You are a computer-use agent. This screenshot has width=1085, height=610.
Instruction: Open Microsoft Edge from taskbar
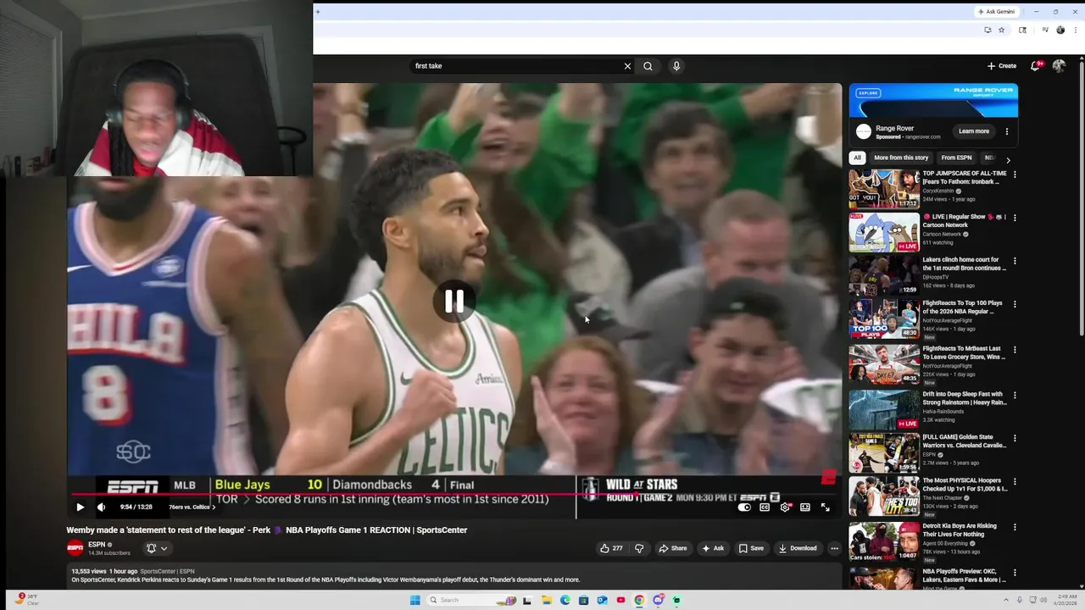pos(565,600)
